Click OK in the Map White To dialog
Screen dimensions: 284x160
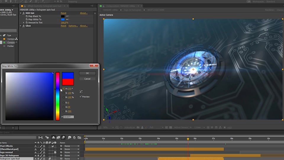[x=87, y=73]
